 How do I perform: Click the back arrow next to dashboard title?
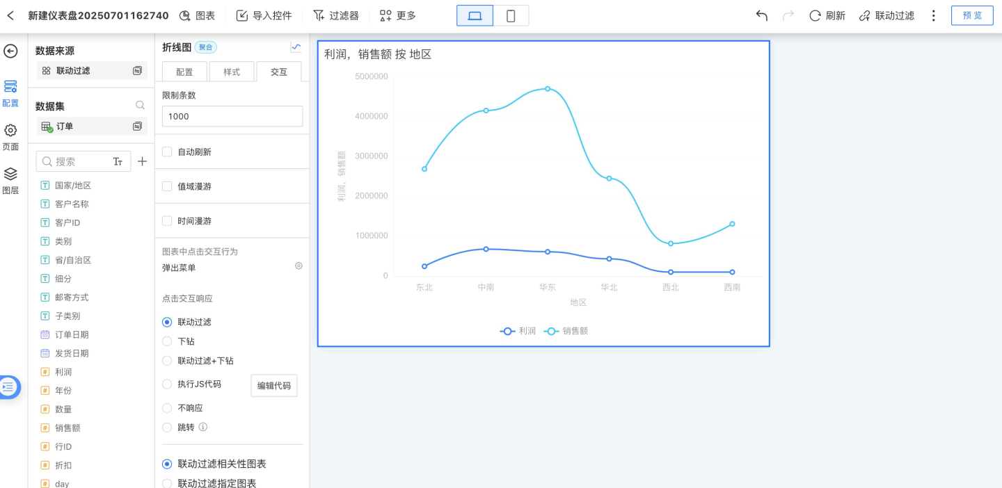click(x=10, y=15)
